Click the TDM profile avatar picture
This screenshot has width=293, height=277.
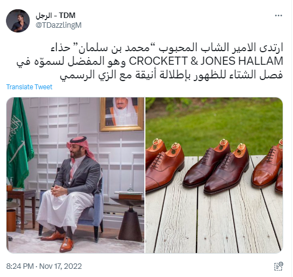pos(18,21)
